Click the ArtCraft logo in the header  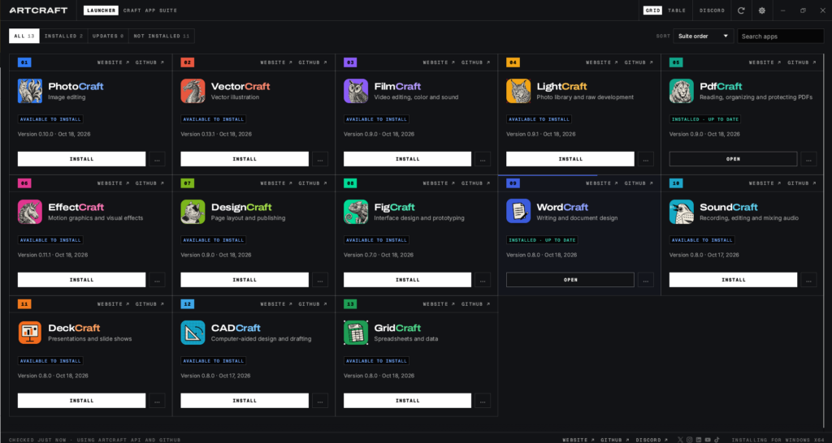(38, 10)
